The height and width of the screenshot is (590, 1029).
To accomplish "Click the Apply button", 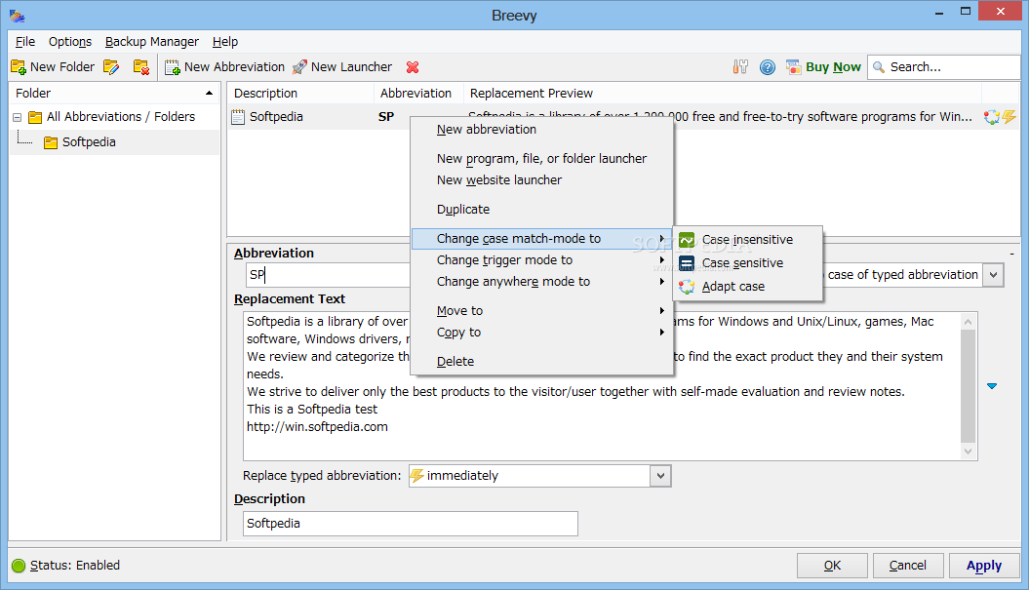I will [x=984, y=566].
